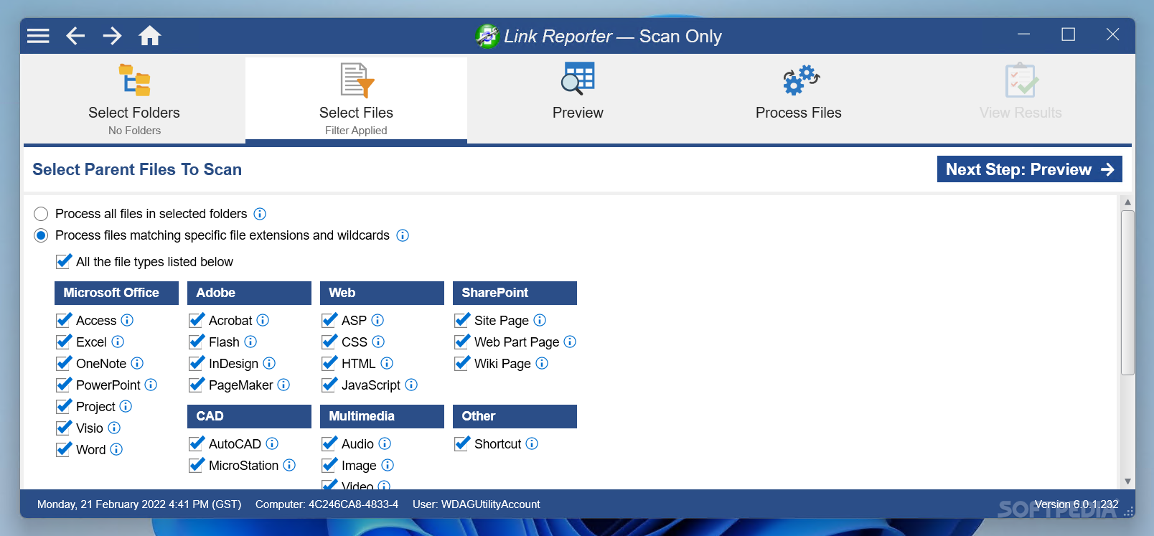The width and height of the screenshot is (1154, 536).
Task: Click info icon next to Site Page
Action: pos(540,320)
